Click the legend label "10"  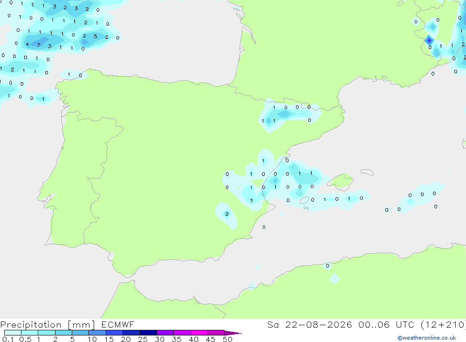(92, 339)
